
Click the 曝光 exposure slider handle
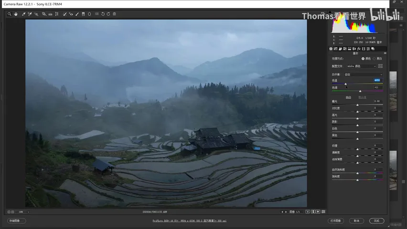(357, 105)
